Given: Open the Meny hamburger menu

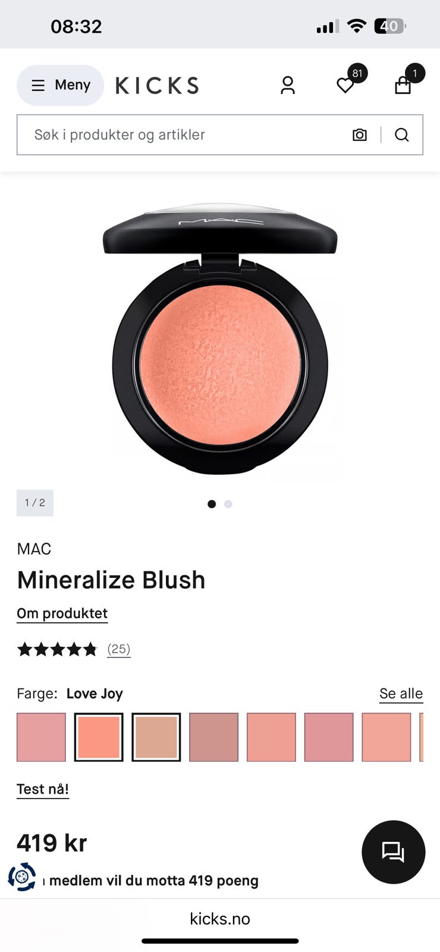Looking at the screenshot, I should tap(60, 85).
